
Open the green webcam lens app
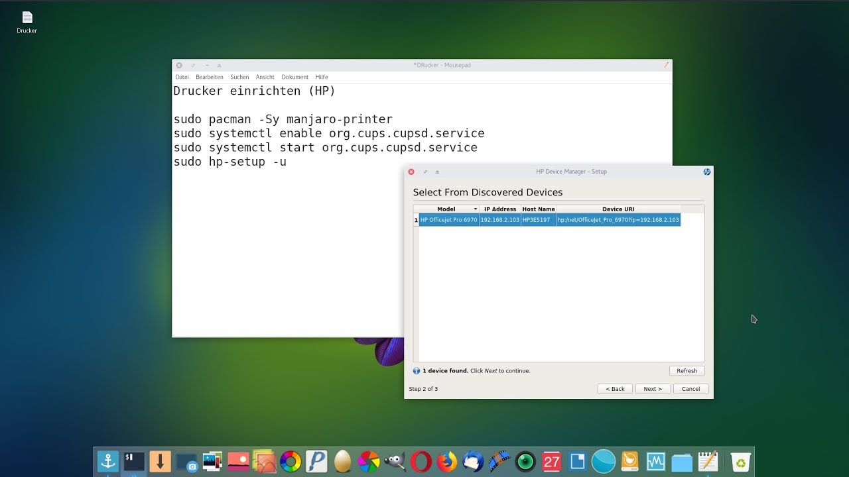(x=525, y=461)
